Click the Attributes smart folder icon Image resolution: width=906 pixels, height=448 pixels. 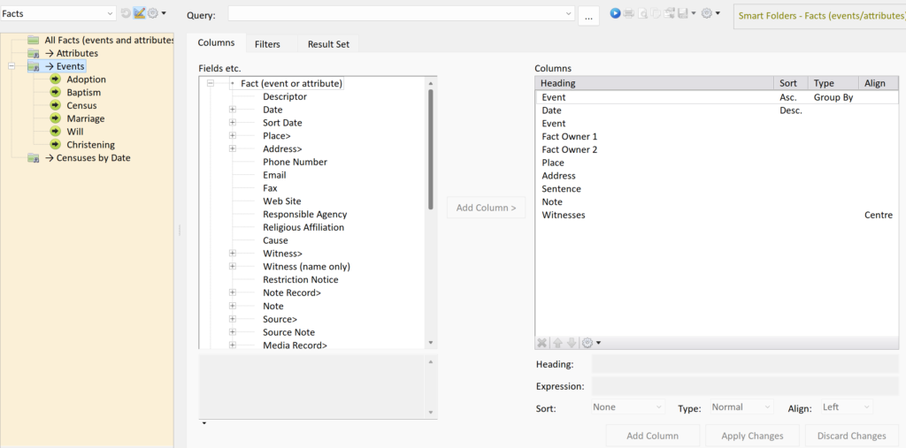tap(34, 53)
